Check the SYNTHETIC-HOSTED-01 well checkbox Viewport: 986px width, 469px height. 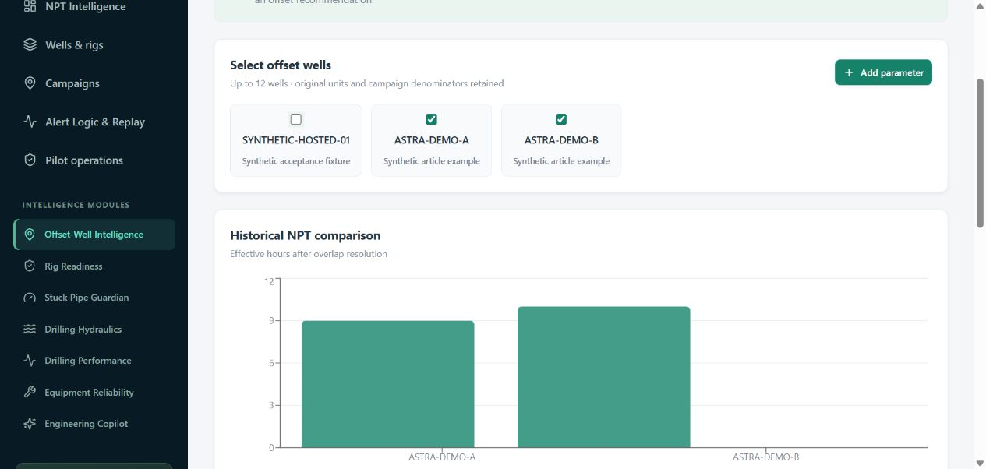pos(296,119)
